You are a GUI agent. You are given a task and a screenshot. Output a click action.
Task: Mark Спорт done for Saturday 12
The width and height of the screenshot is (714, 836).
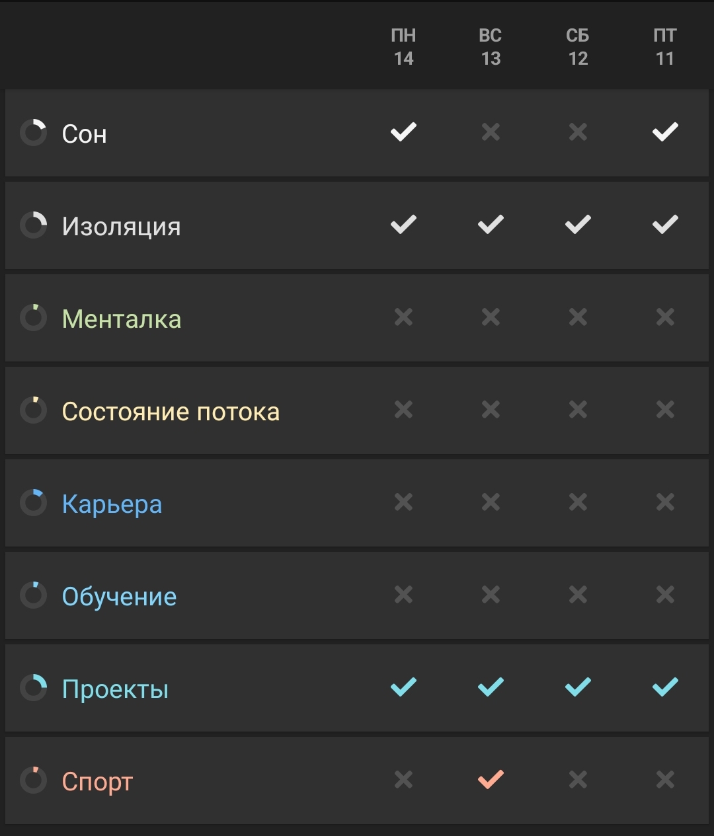(578, 780)
